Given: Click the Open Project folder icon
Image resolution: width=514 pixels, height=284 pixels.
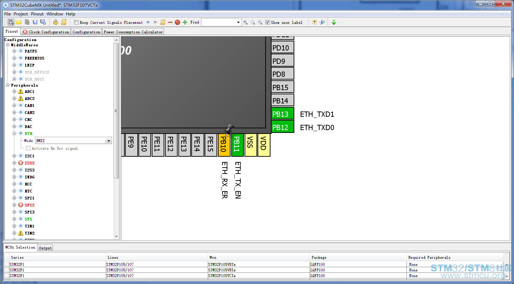Looking at the screenshot, I should (x=19, y=22).
